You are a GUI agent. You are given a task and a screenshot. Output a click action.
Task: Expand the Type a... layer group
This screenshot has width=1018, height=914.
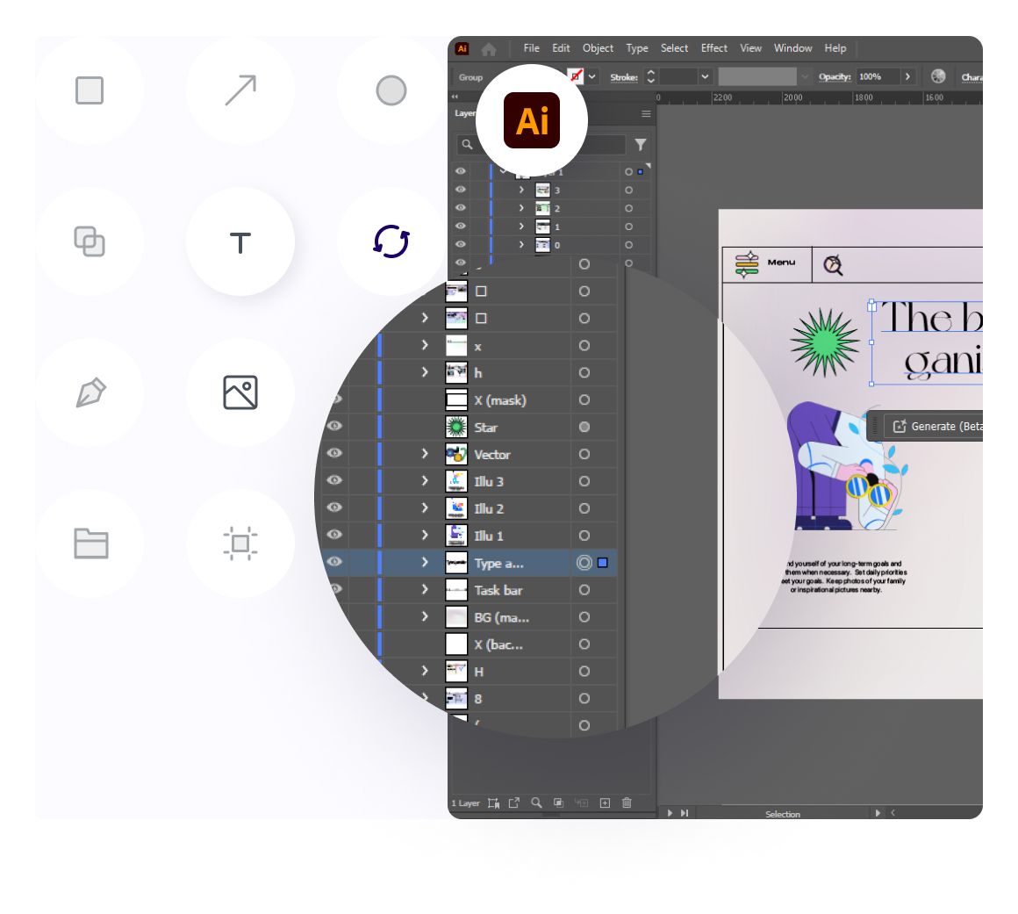[x=425, y=563]
